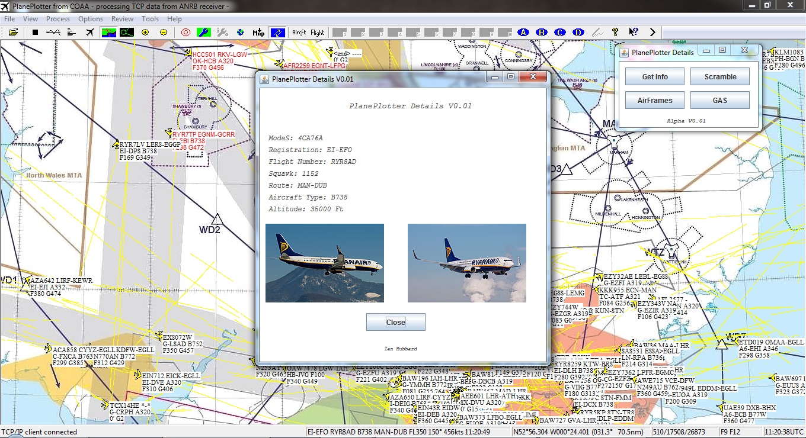The width and height of the screenshot is (806, 438).
Task: Stop processing with the black square icon
Action: click(x=35, y=33)
